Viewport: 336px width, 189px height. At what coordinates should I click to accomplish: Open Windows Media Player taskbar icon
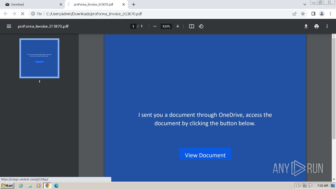(39, 186)
